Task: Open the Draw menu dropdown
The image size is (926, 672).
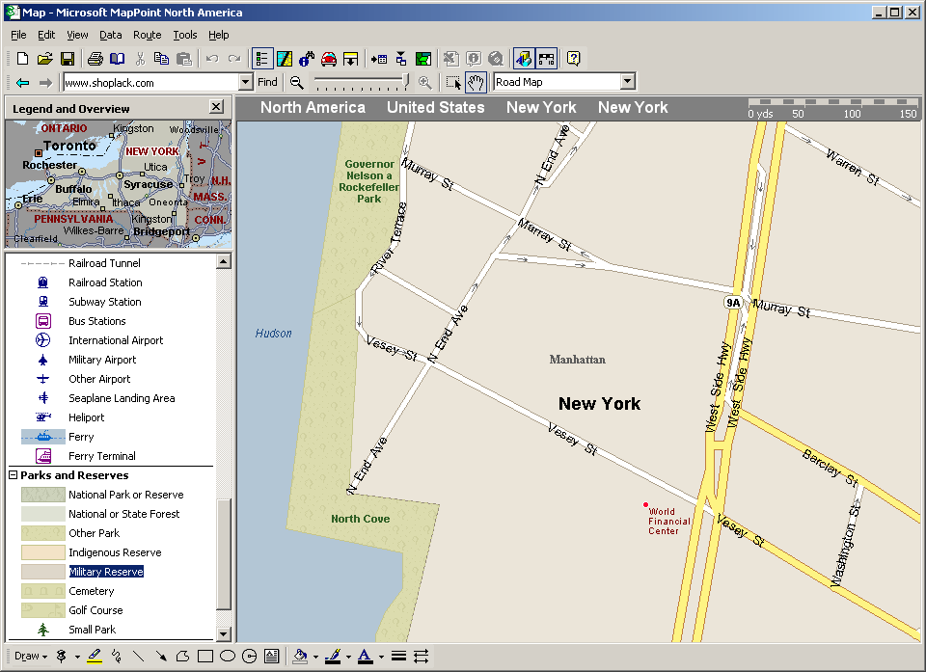Action: tap(31, 656)
